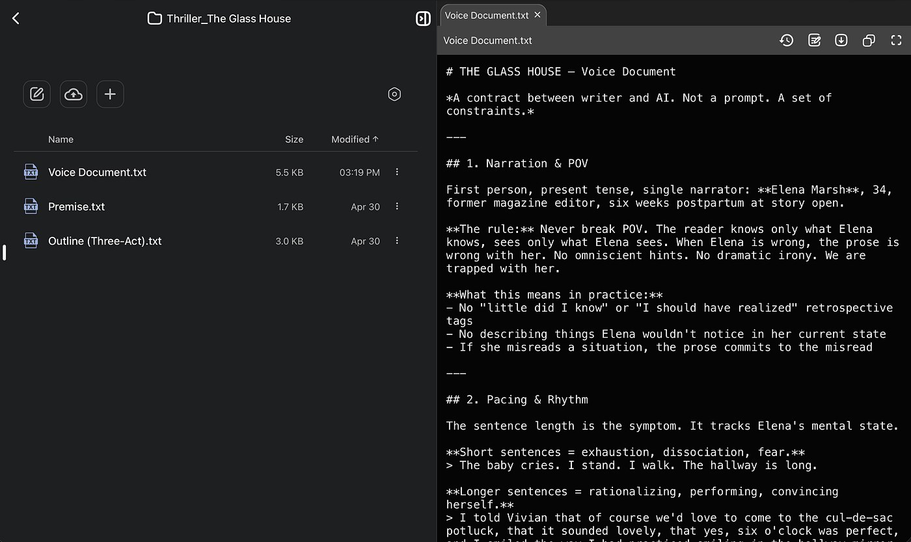The width and height of the screenshot is (911, 542).
Task: Enter fullscreen view of the document
Action: pyautogui.click(x=896, y=40)
